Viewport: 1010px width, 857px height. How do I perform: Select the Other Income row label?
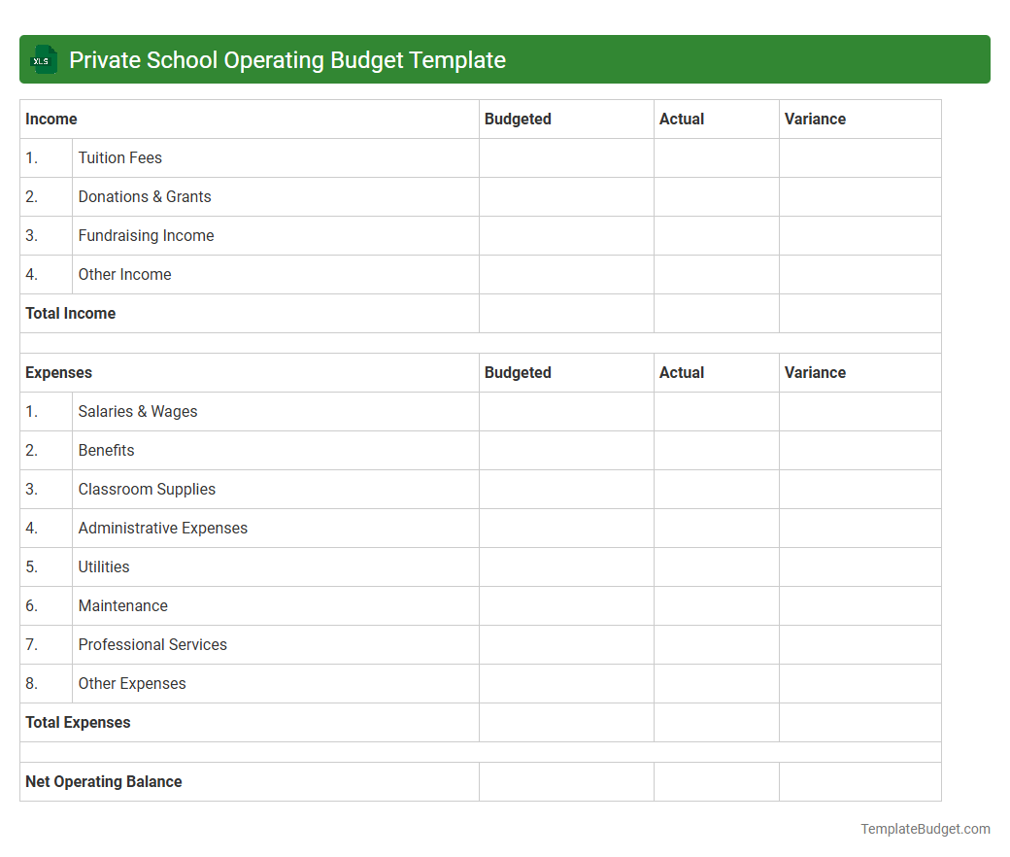(124, 274)
